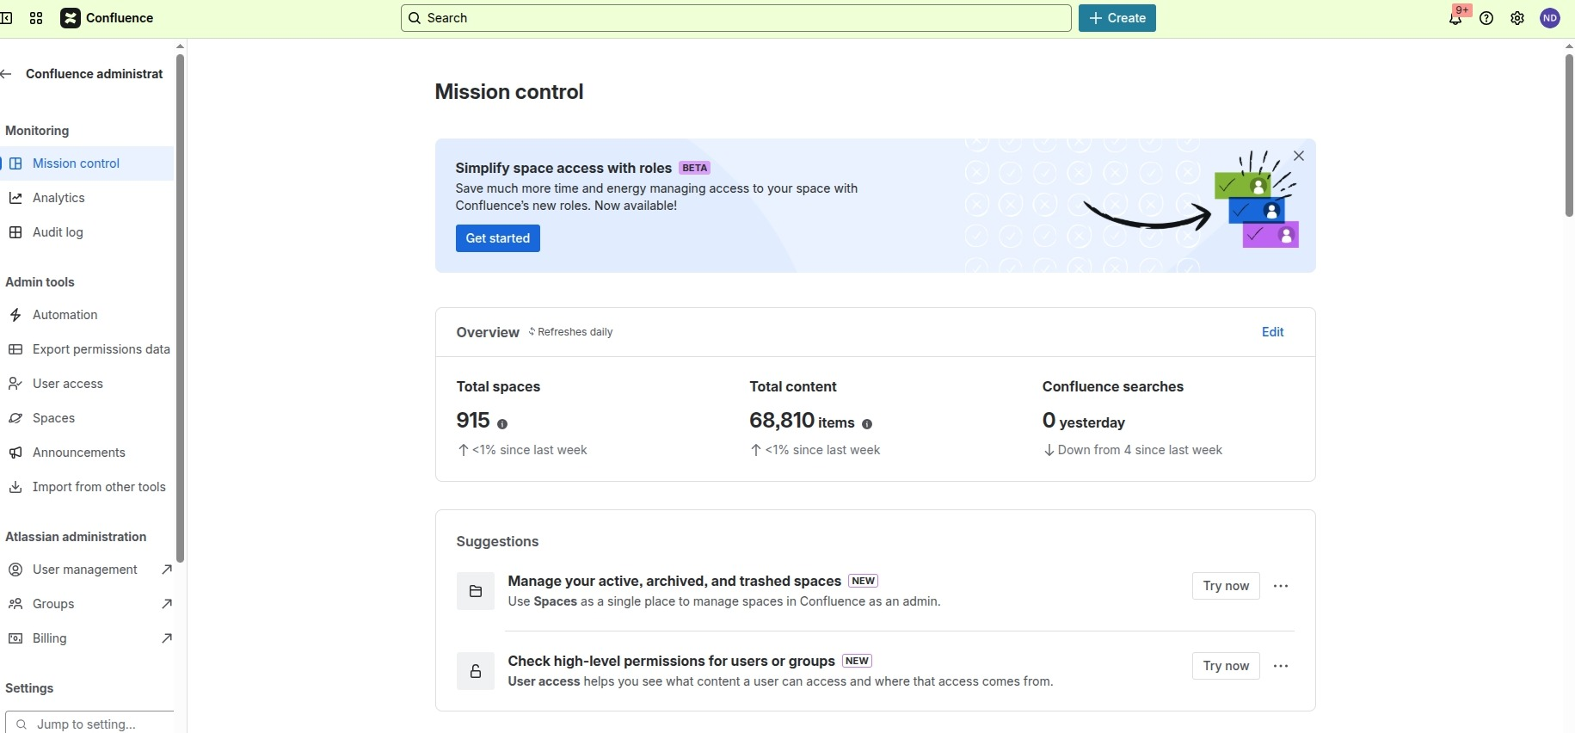Go back using the arrow beside Confluence administration
The image size is (1575, 733).
pyautogui.click(x=7, y=74)
